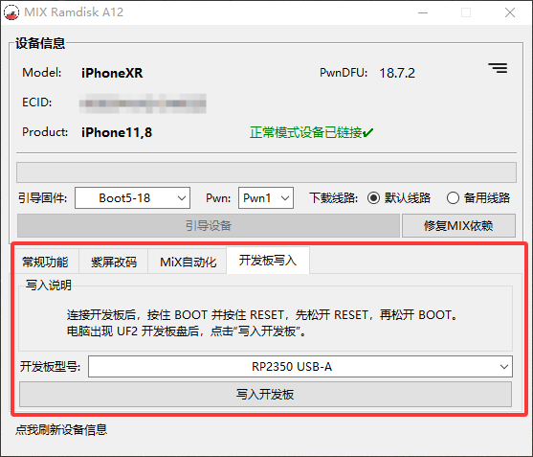Viewport: 533px width, 457px height.
Task: Switch to the 紫屏改码 tab
Action: coord(114,262)
